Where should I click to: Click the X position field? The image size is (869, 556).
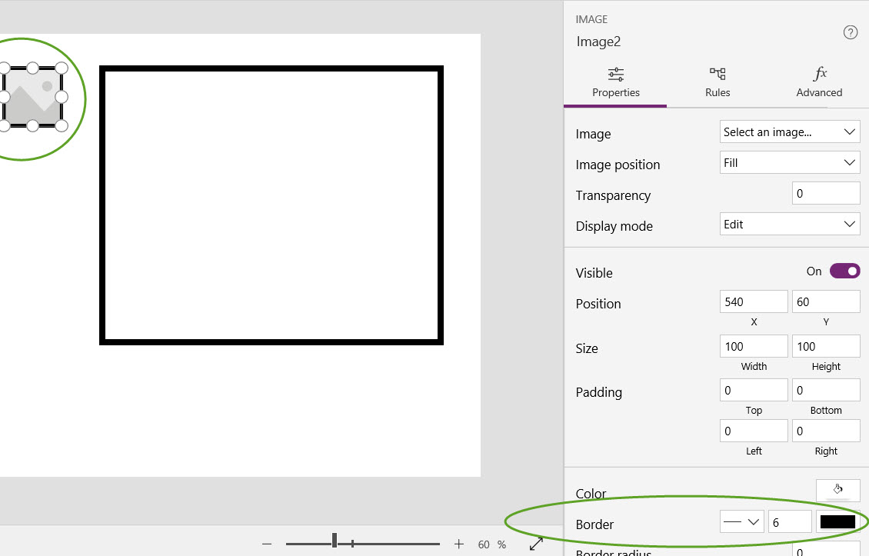754,302
